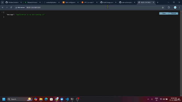This screenshot has width=182, height=102.
Task: Open Microsoft Store from the taskbar
Action: click(x=51, y=99)
